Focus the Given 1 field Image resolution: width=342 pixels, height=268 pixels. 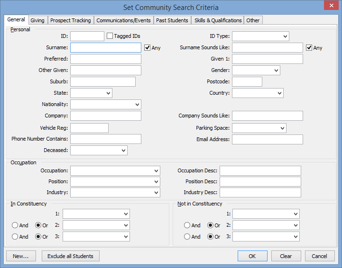click(x=268, y=59)
